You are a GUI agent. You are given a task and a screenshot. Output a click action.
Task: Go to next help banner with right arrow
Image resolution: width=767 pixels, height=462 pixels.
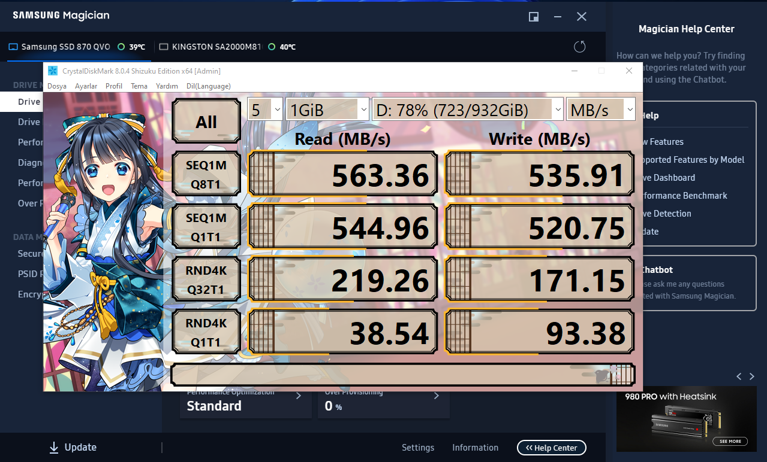tap(752, 376)
